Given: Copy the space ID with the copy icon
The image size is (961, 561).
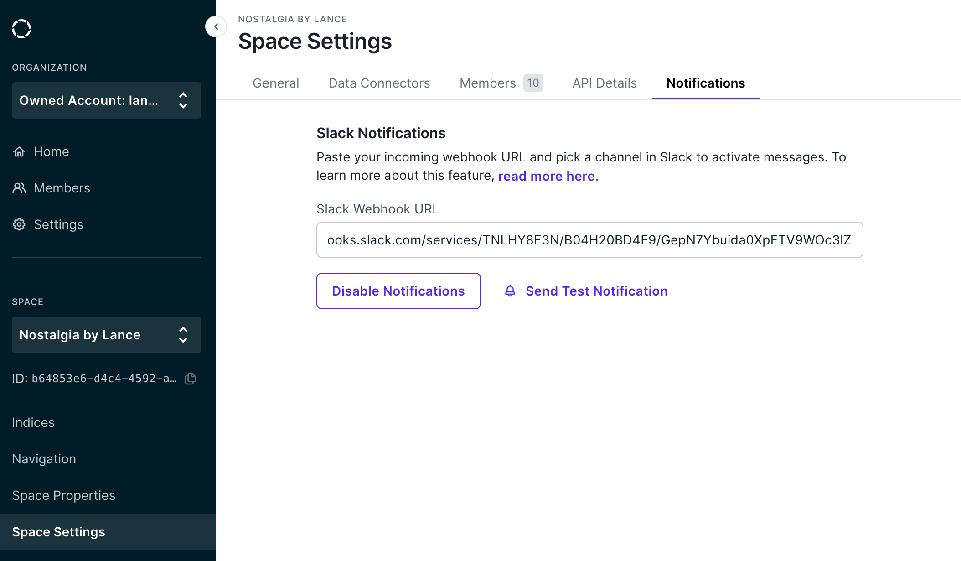Looking at the screenshot, I should pos(191,379).
